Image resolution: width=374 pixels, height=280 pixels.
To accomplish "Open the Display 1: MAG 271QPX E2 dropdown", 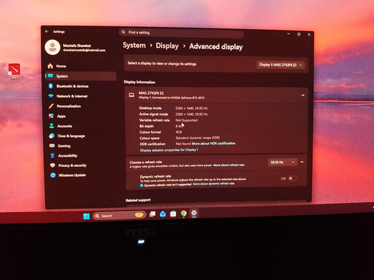I will point(281,65).
